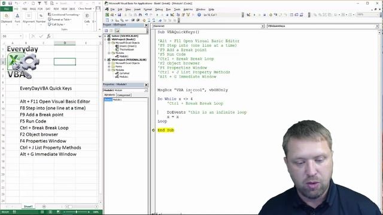Open the Debug menu in VBA editor
This screenshot has width=383, height=215.
pos(159,10)
